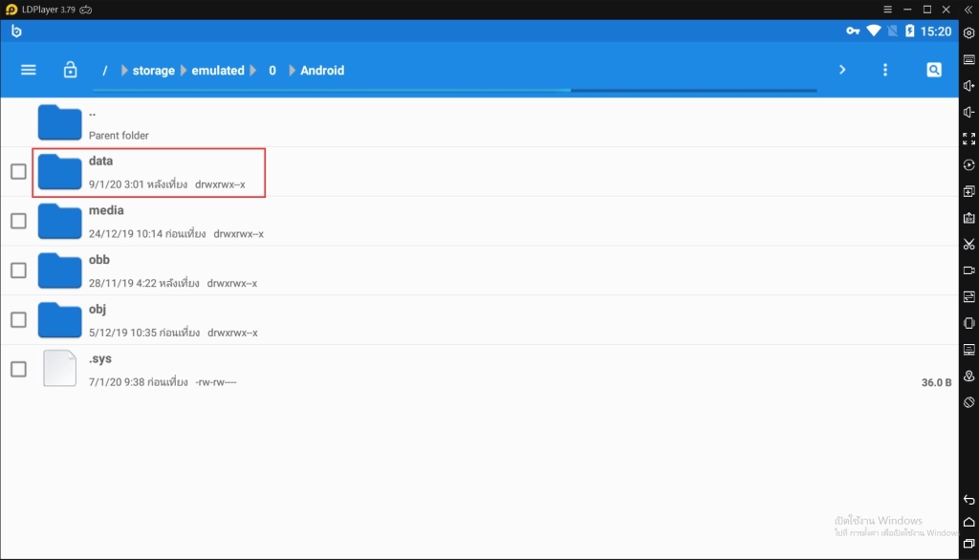Click the gamepad icon beside LDPlayer title
Image resolution: width=979 pixels, height=560 pixels.
pos(85,10)
